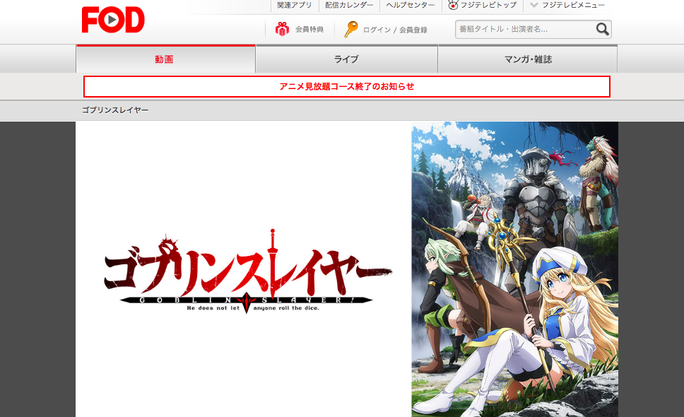Open アニメ見放題コース終了のお知らせ notice banner

(x=347, y=86)
